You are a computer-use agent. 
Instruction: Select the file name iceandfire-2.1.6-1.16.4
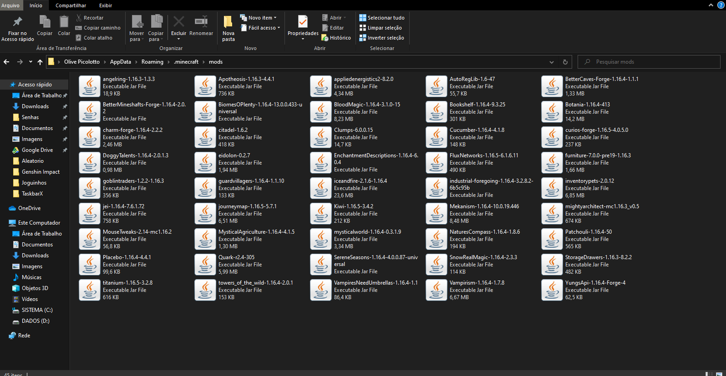point(360,181)
